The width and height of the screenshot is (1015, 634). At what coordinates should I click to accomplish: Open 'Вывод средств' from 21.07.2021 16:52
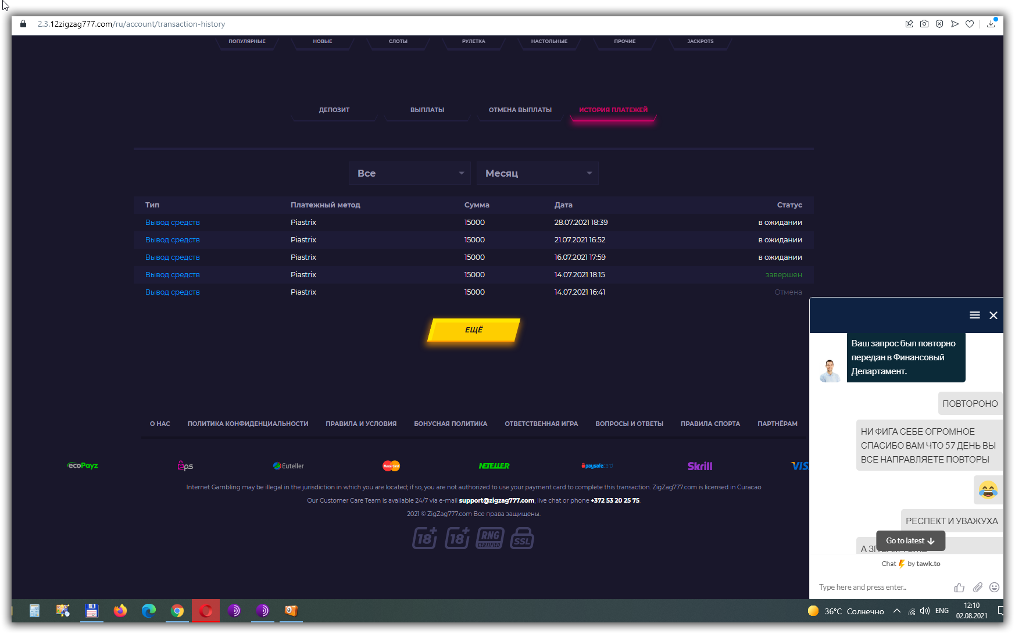[173, 240]
